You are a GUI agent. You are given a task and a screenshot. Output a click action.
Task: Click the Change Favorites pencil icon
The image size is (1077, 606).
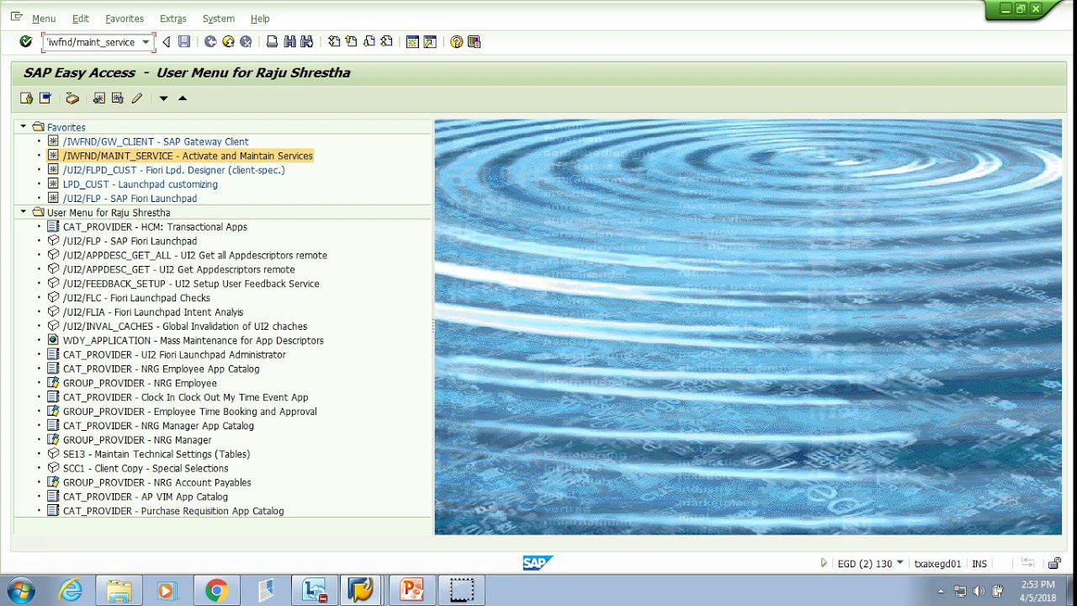[136, 98]
